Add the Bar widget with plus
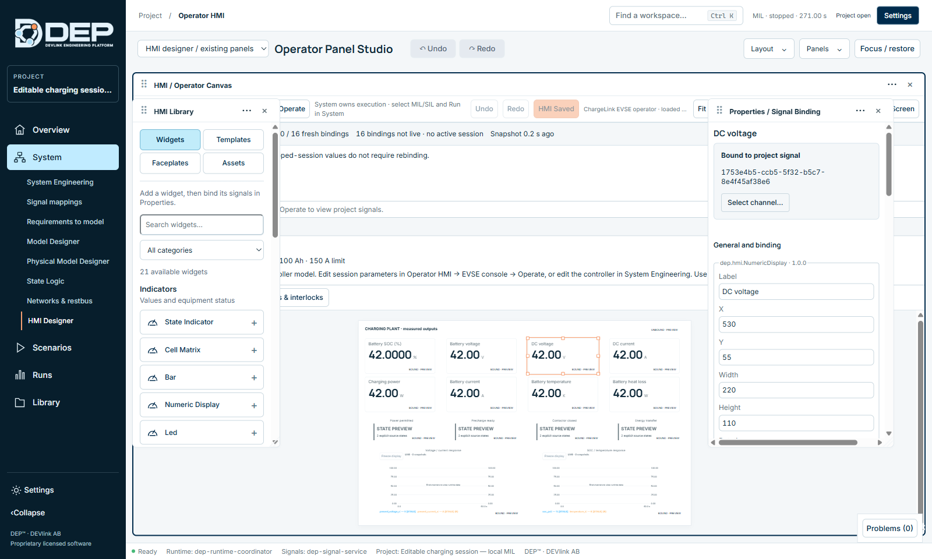Viewport: 932px width, 559px height. click(x=254, y=378)
